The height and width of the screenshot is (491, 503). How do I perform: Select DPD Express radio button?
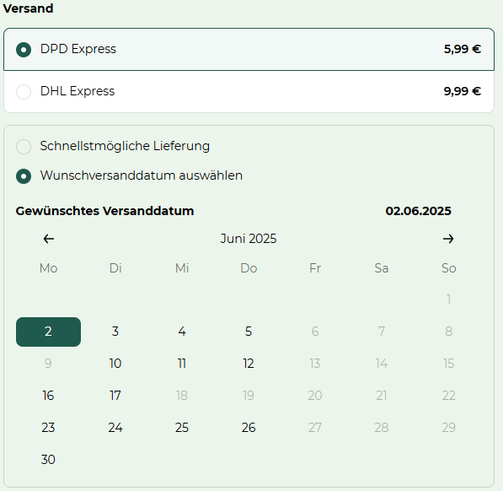point(24,50)
